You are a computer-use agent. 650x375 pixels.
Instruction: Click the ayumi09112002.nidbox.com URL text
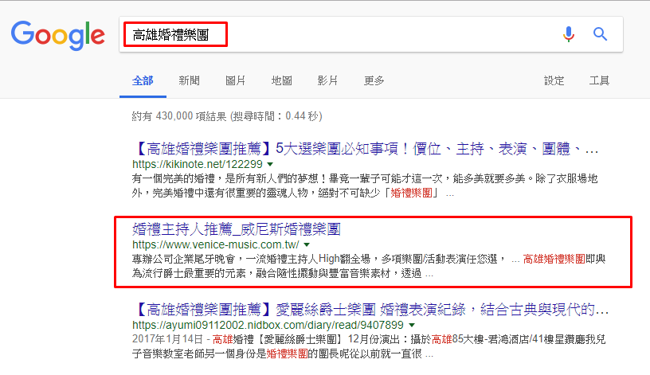click(x=268, y=325)
